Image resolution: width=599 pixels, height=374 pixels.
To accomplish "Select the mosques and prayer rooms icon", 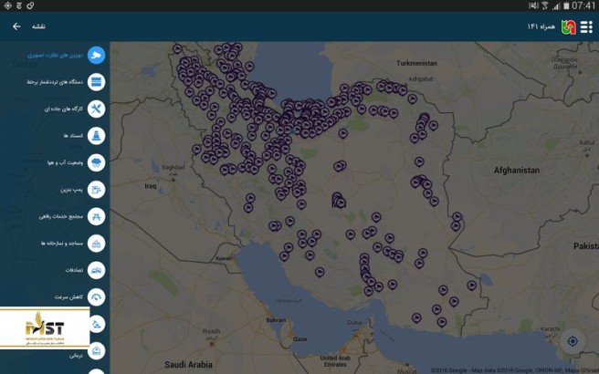I will click(x=96, y=244).
